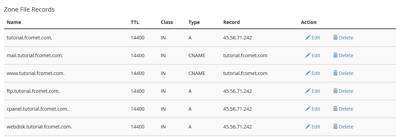This screenshot has width=400, height=137.
Task: Click the Type column header
Action: 194,22
